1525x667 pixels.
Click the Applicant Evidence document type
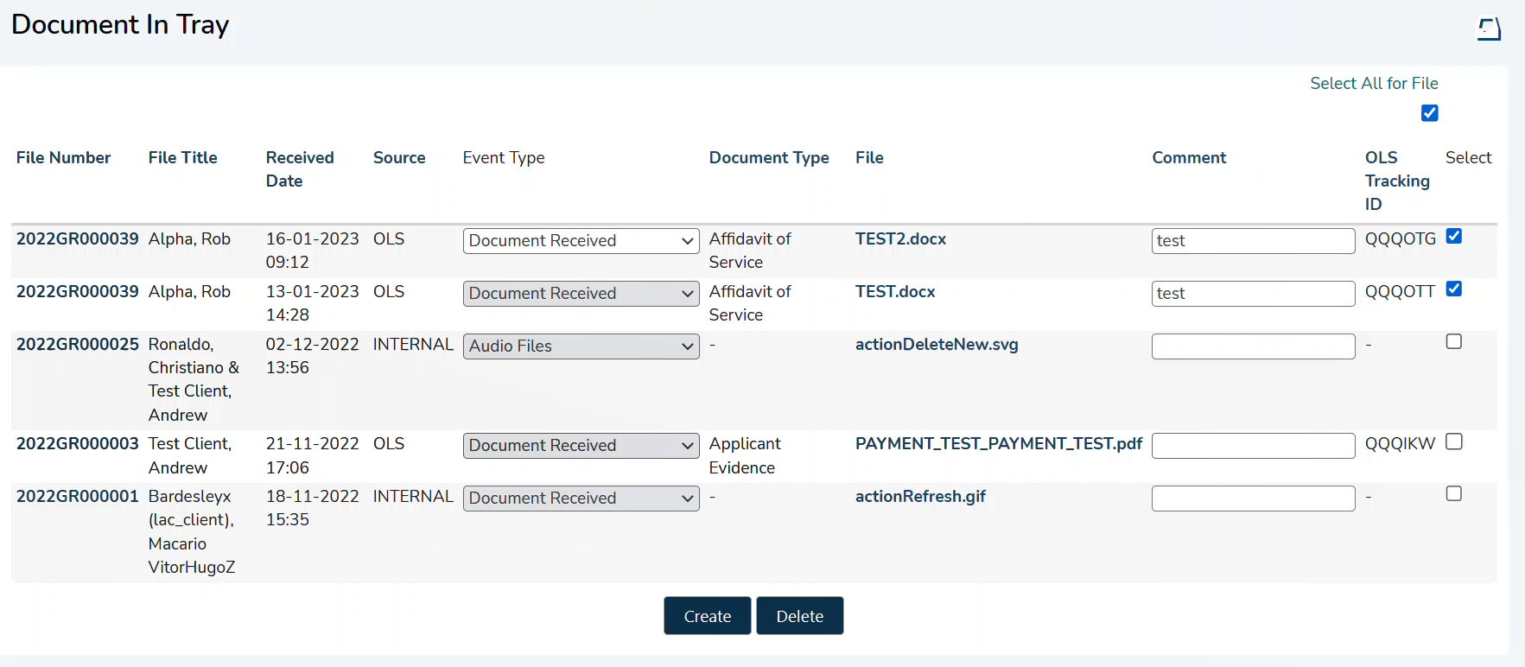tap(745, 456)
